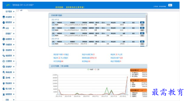
Task: Click the reminder panel scroll-up arrow
Action: point(146,14)
